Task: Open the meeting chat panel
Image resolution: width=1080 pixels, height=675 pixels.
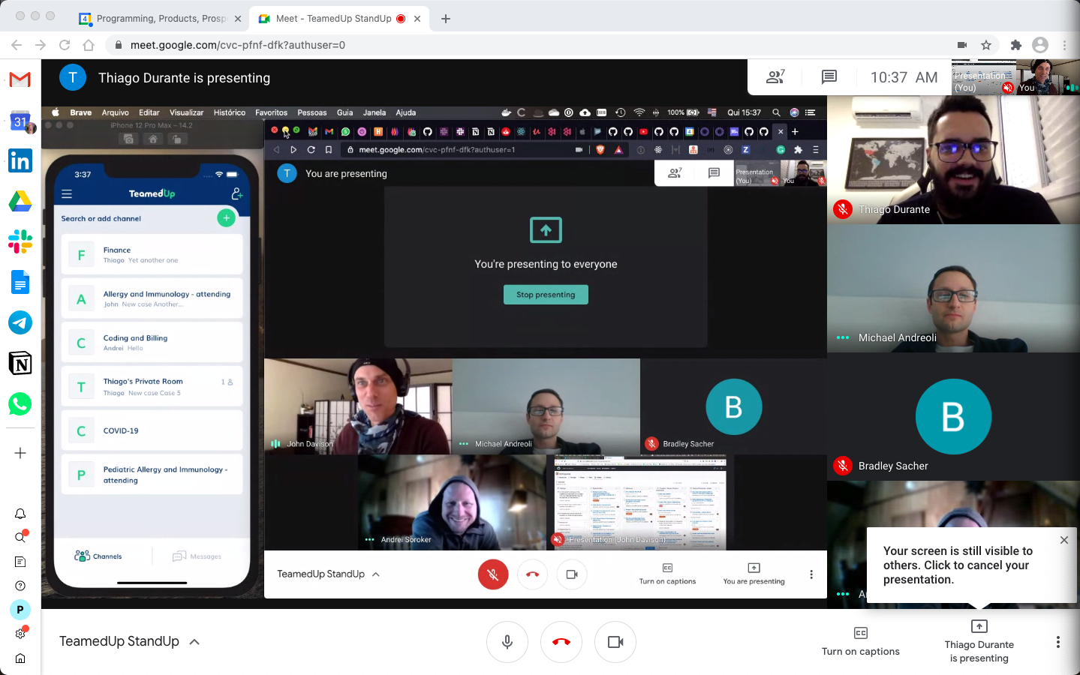Action: click(x=829, y=77)
